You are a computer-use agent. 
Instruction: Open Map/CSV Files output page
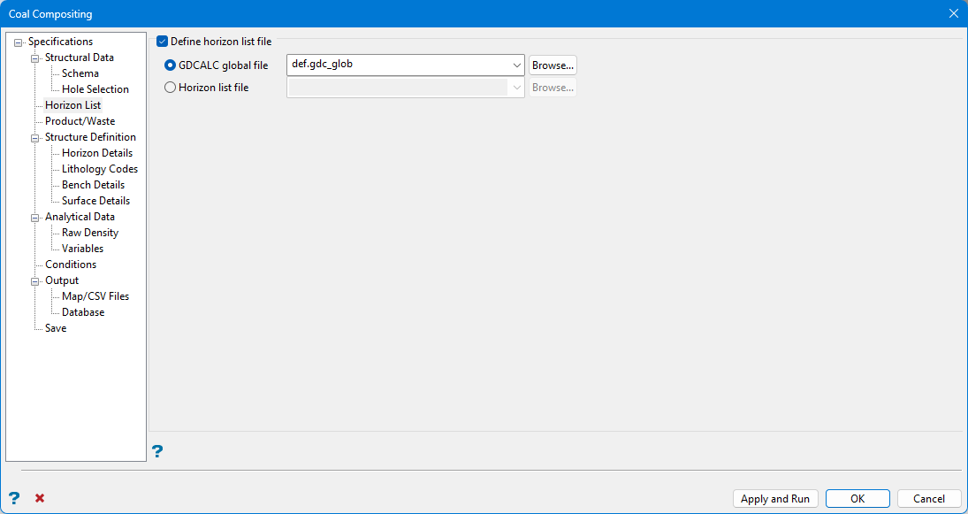pyautogui.click(x=95, y=296)
